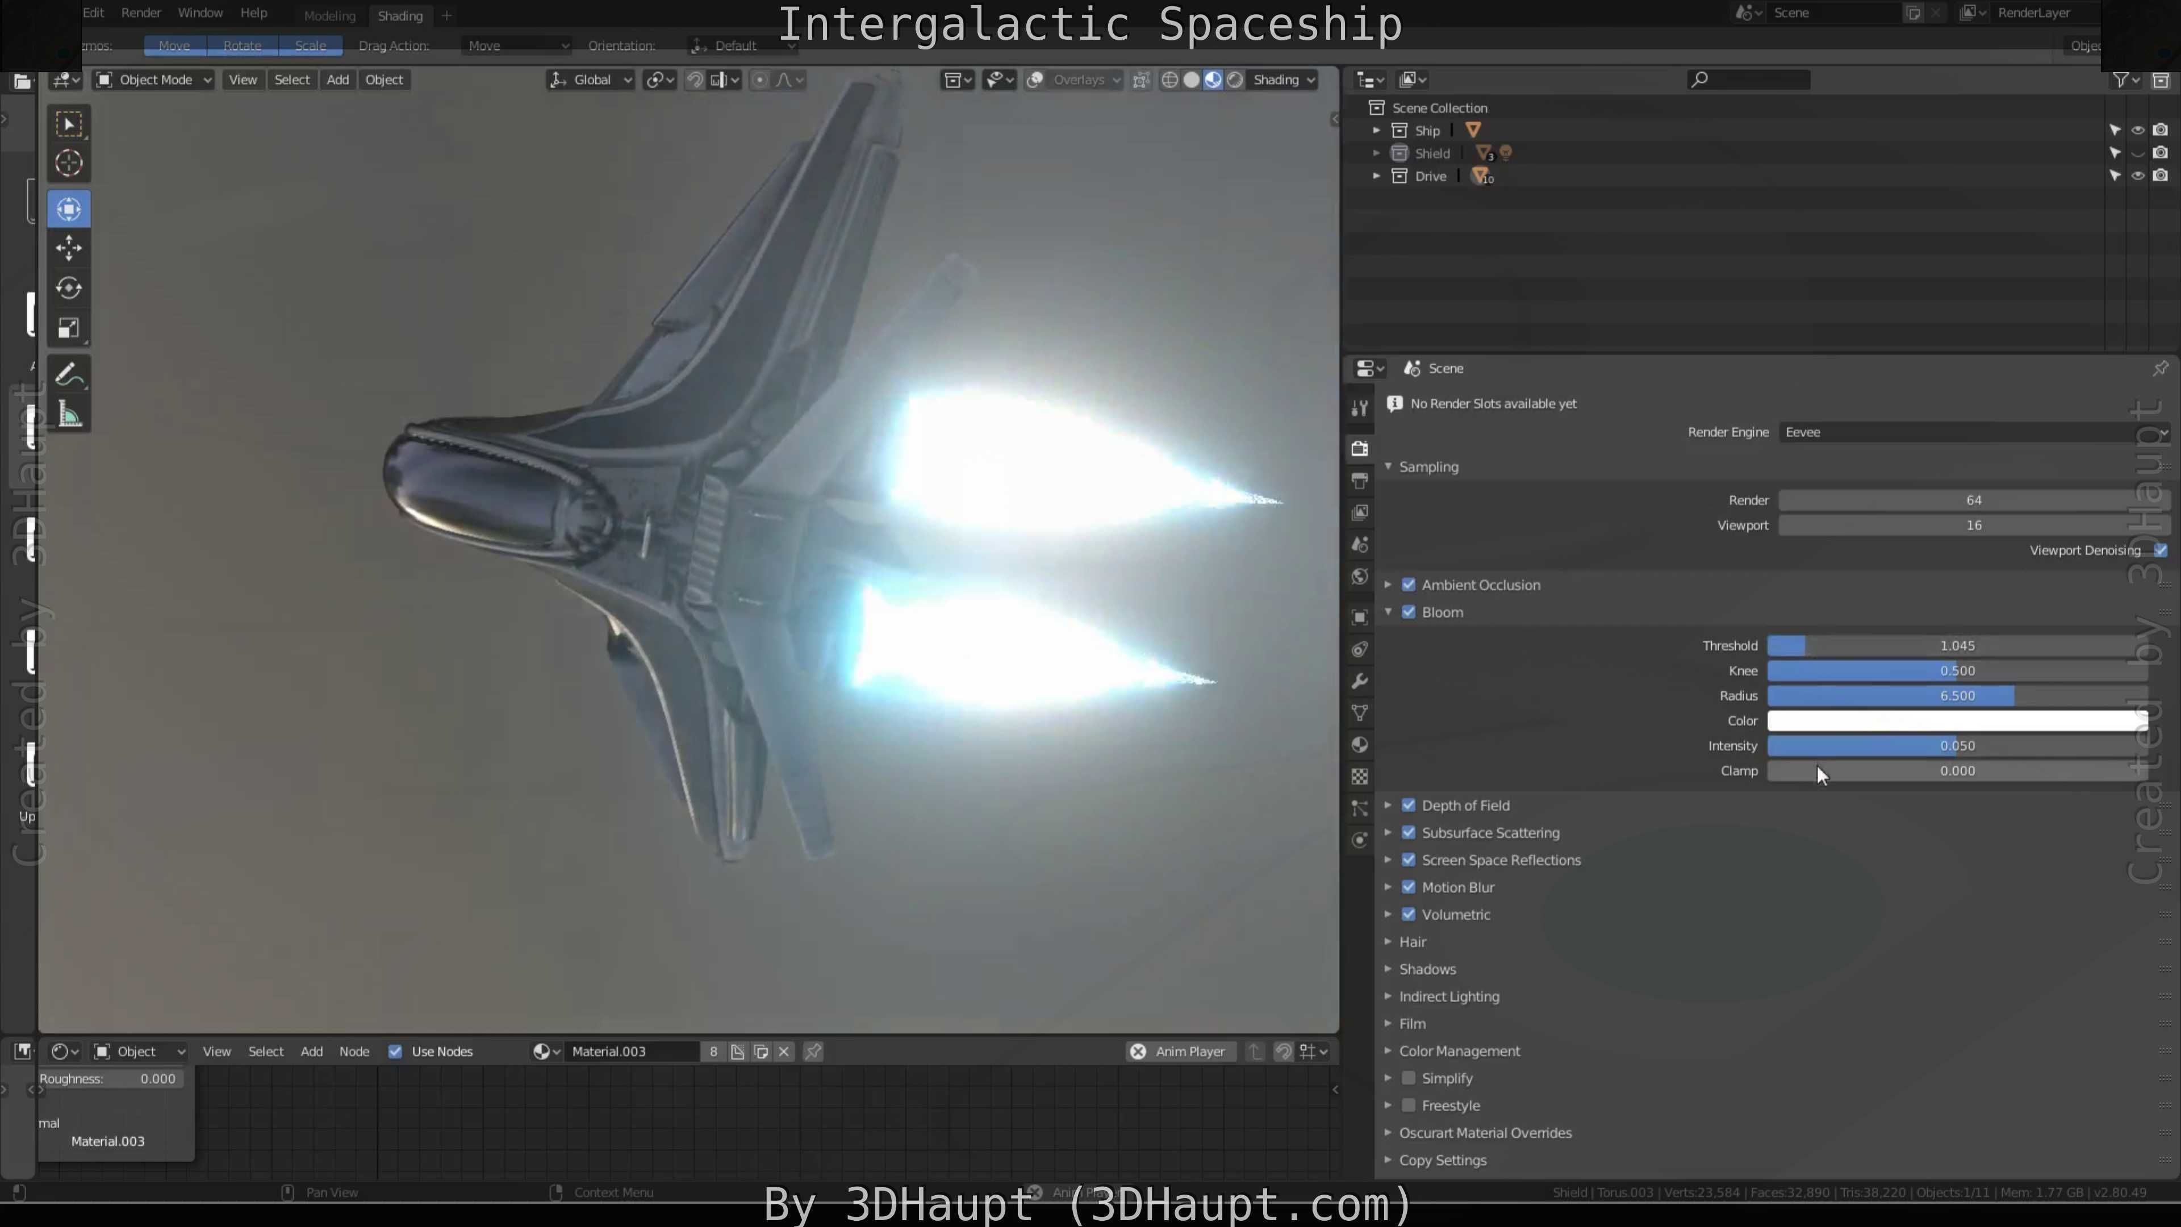Select the Cursor tool in the toolbar
This screenshot has height=1227, width=2181.
69,162
